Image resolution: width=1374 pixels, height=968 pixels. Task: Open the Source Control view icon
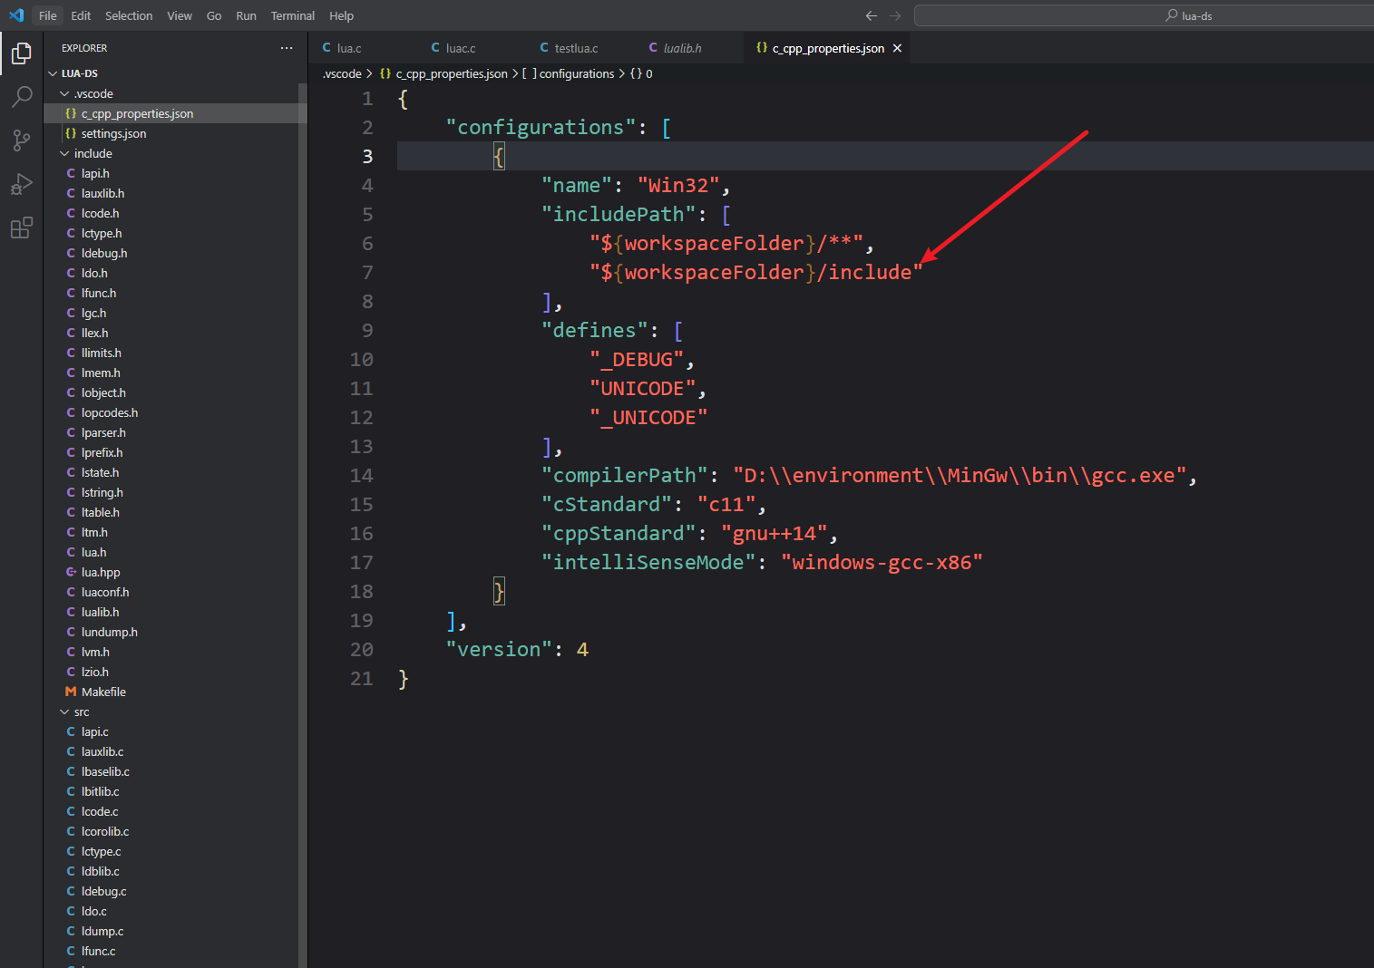pyautogui.click(x=21, y=140)
